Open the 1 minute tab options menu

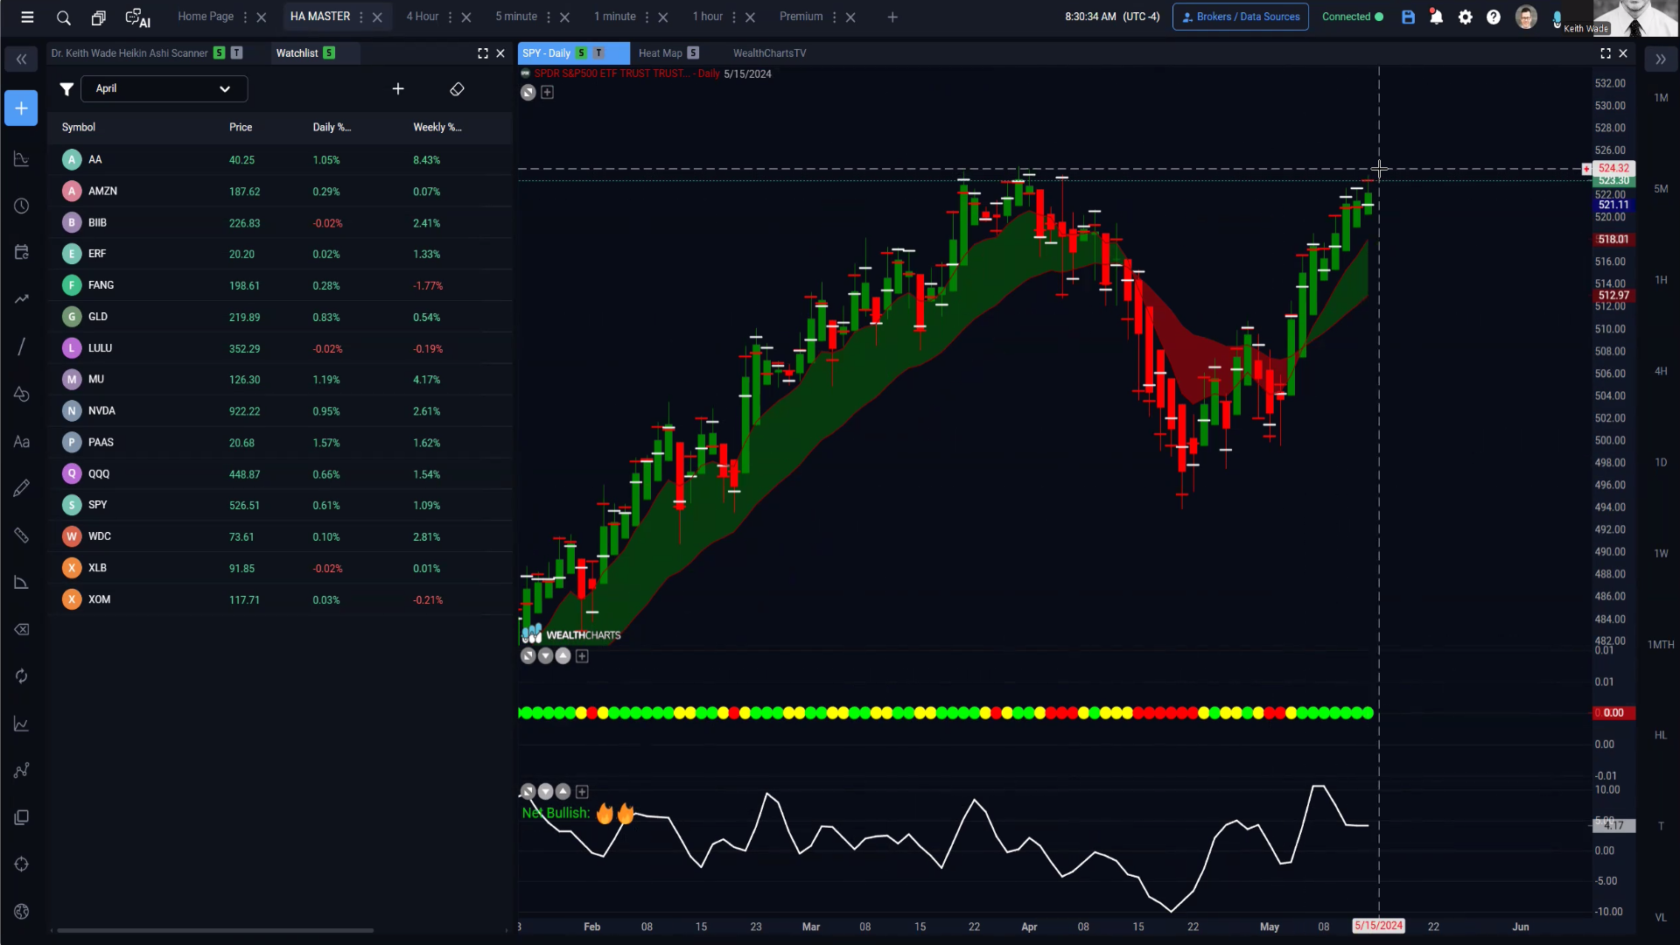[x=647, y=17]
